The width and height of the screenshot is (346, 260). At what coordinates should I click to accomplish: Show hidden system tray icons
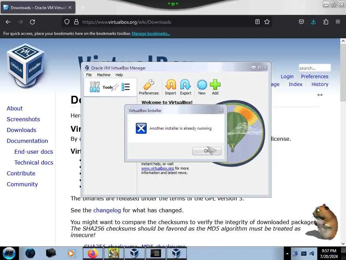click(287, 254)
